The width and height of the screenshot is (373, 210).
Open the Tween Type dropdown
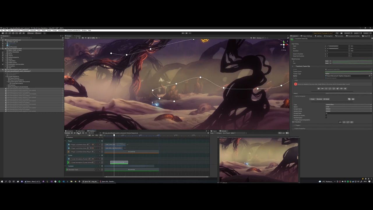pyautogui.click(x=349, y=73)
